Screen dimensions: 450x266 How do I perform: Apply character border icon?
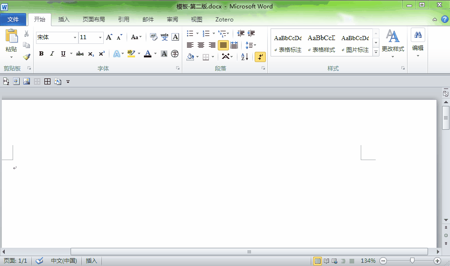175,37
